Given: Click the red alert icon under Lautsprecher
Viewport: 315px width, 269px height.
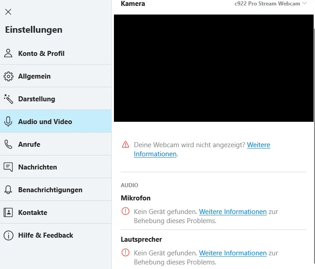Looking at the screenshot, I should pos(125,253).
